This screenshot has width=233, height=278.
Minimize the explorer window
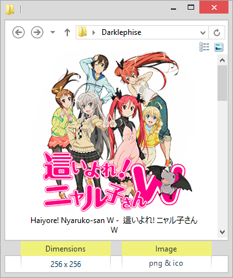pos(173,8)
